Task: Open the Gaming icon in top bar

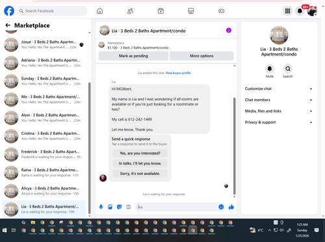Action: (x=221, y=11)
